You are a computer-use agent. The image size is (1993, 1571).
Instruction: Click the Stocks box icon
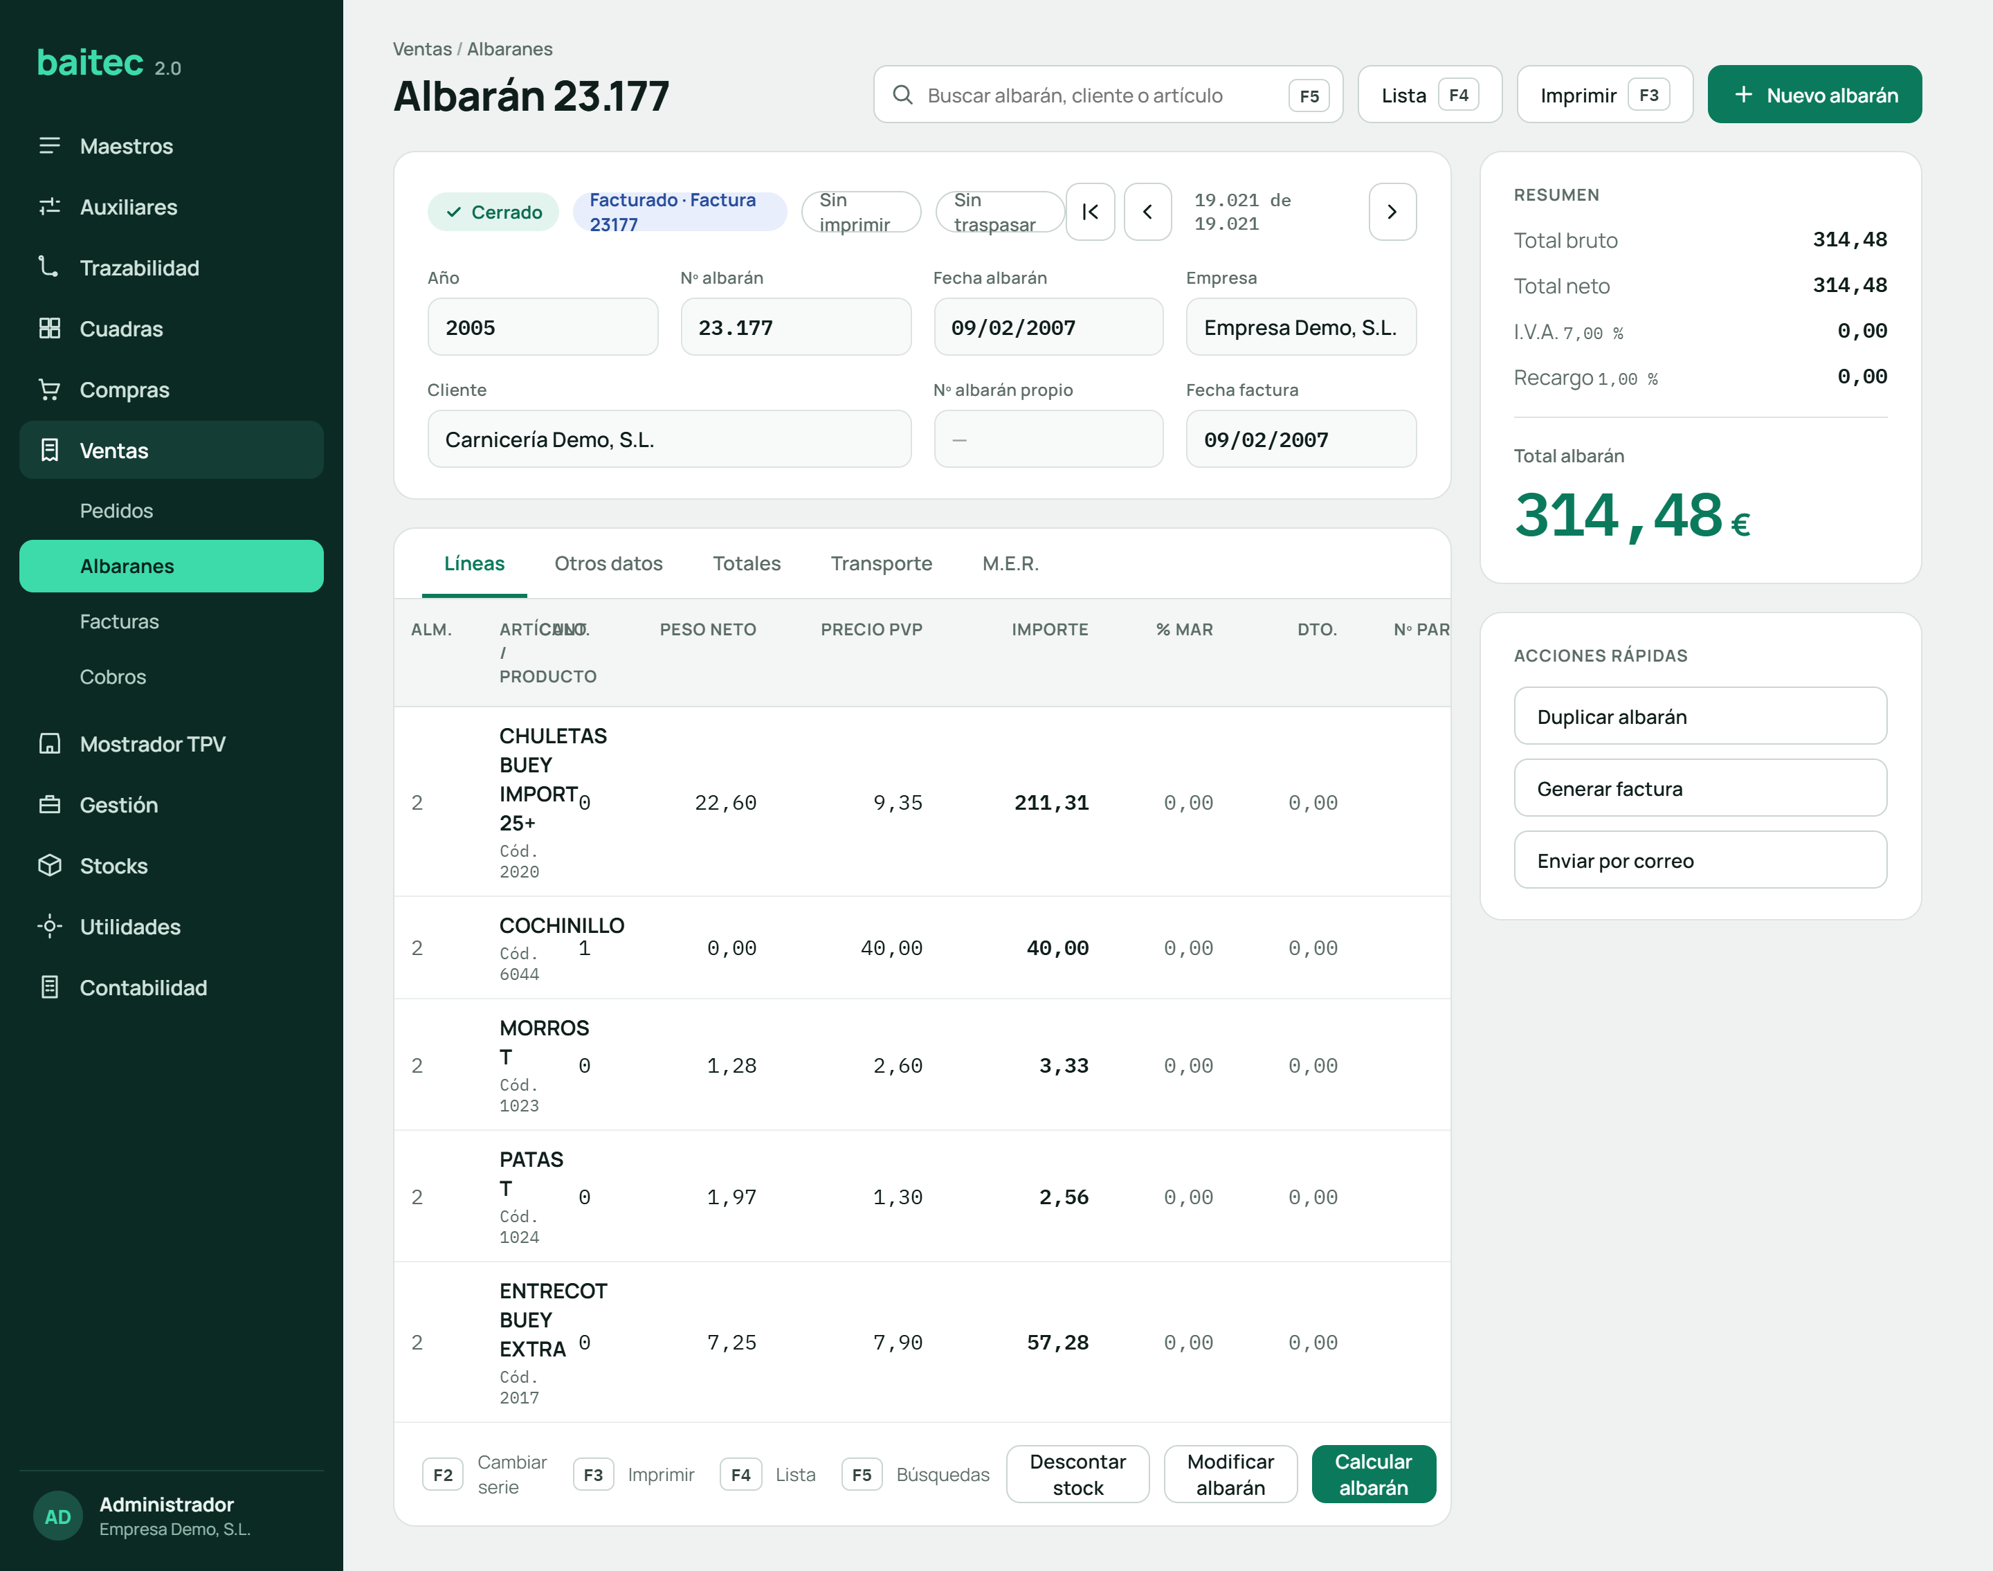(50, 866)
